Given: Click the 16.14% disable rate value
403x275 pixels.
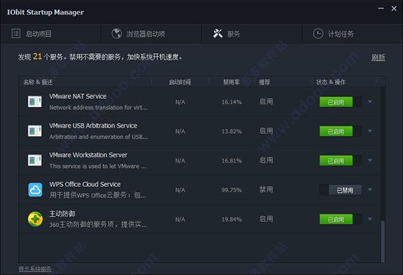Looking at the screenshot, I should pos(232,102).
